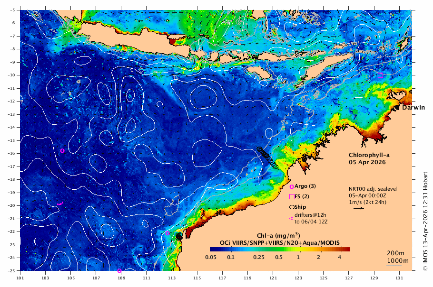This screenshot has width=433, height=287.
Task: Click the 131 longitude axis label
Action: point(399,278)
